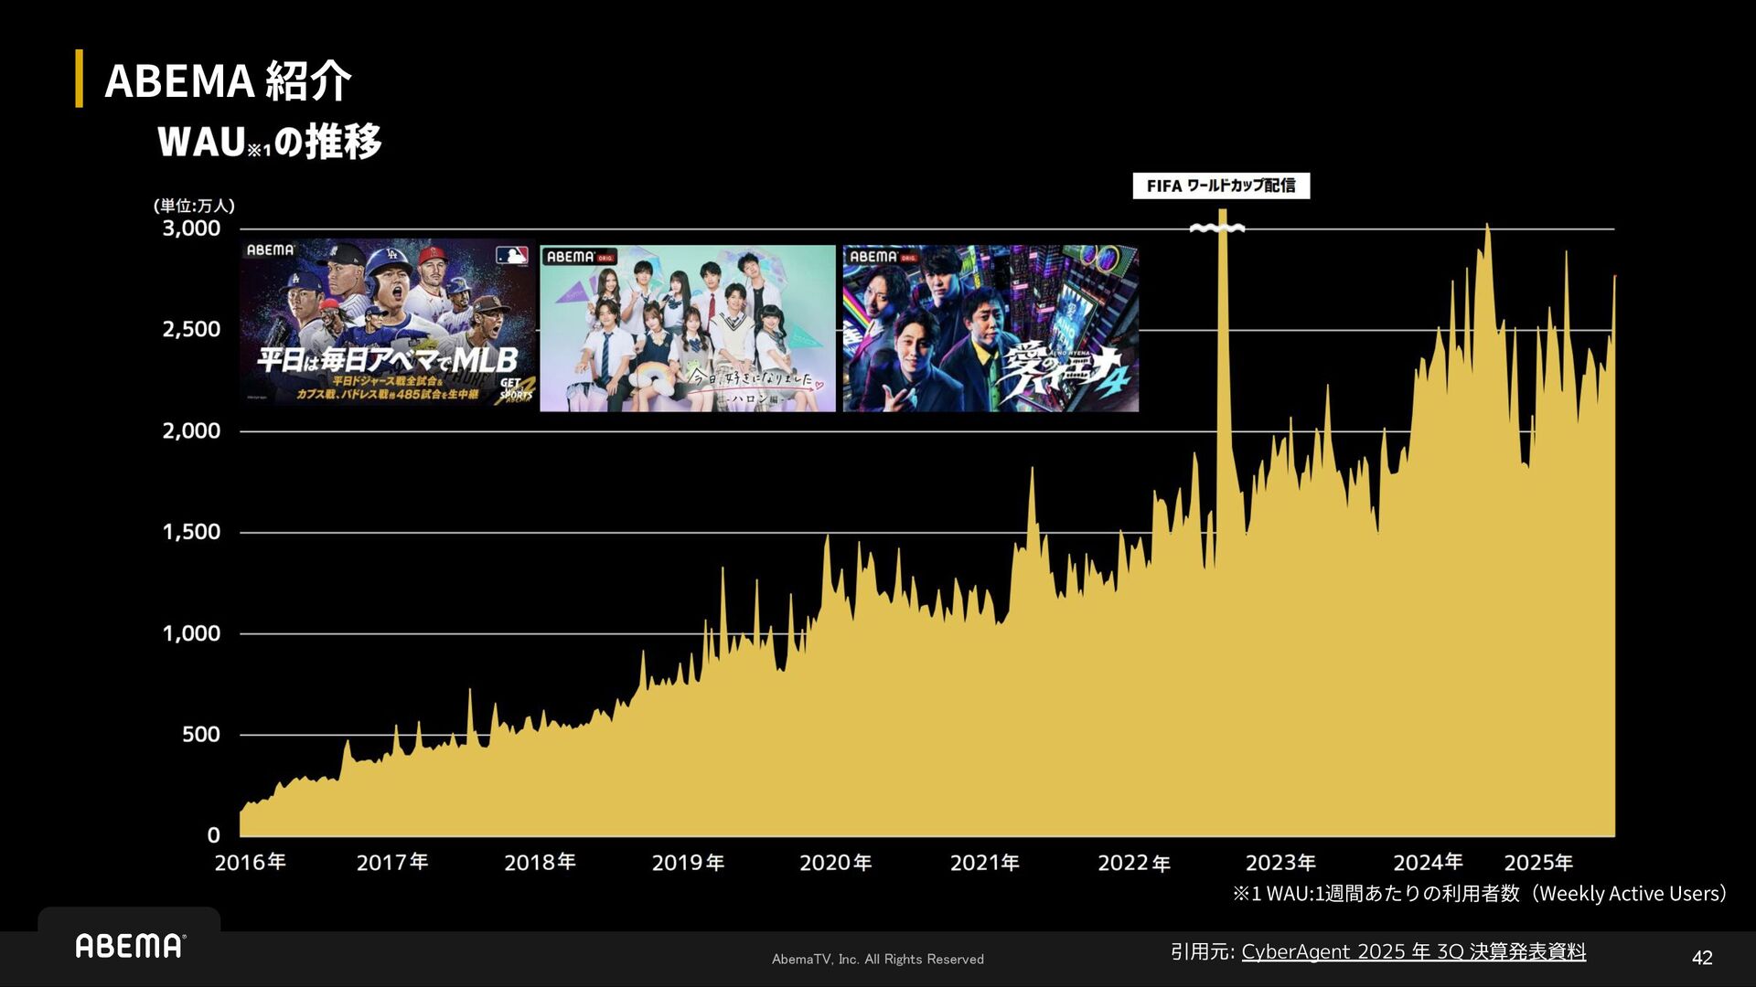The width and height of the screenshot is (1756, 987).
Task: Click the neon city drama thumbnail
Action: (990, 328)
